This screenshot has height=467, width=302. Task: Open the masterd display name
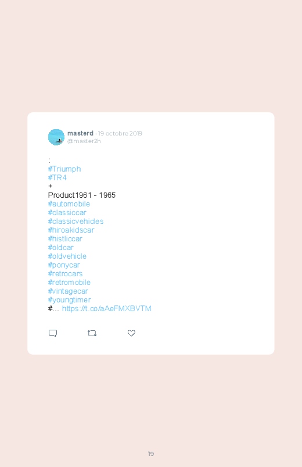point(80,133)
